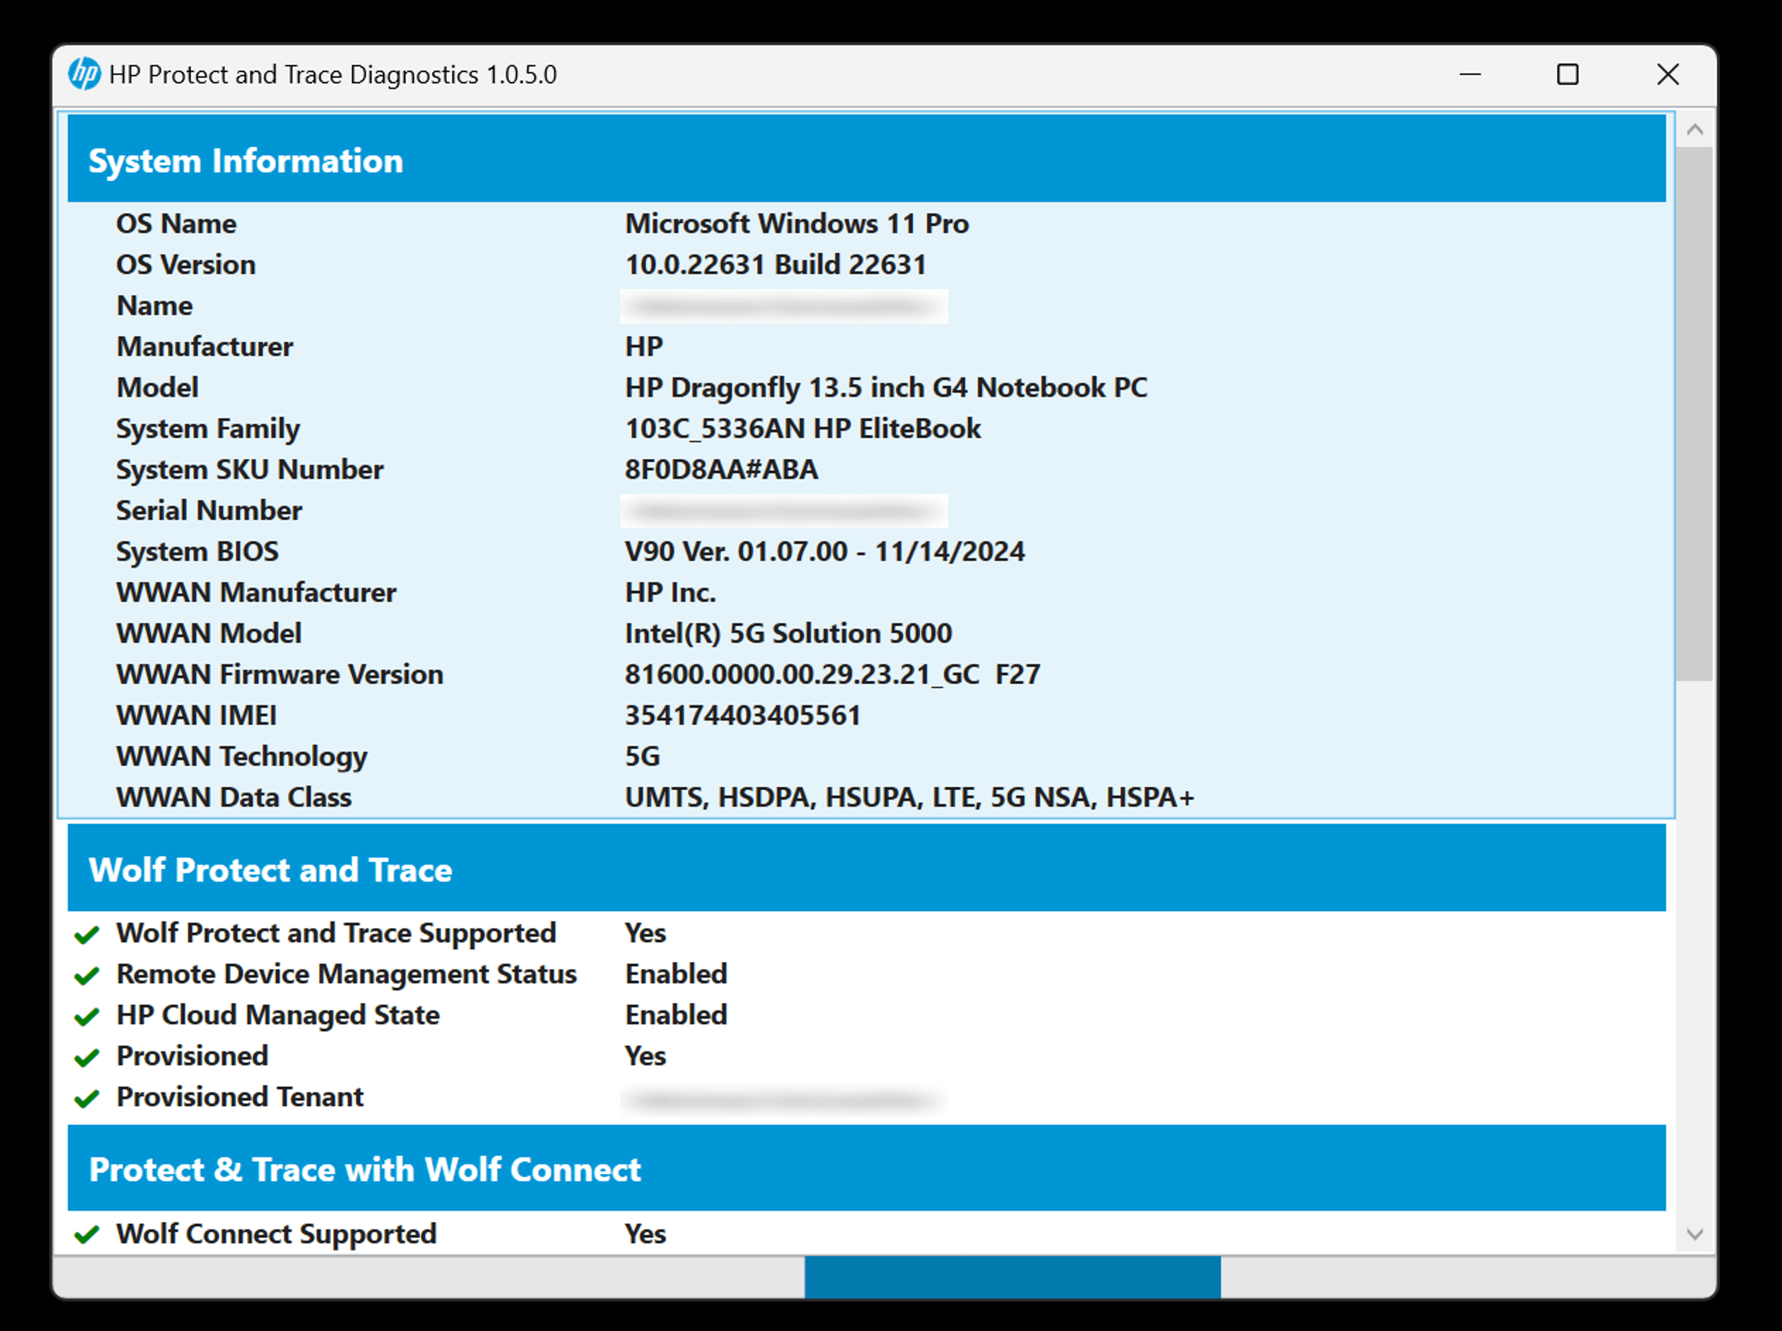Click the Enabled status for Remote Device Management
1782x1331 pixels.
click(675, 974)
